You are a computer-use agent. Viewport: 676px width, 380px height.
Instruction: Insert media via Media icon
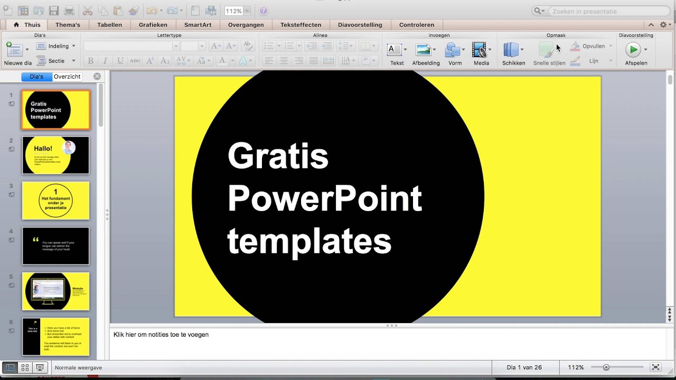[x=479, y=50]
